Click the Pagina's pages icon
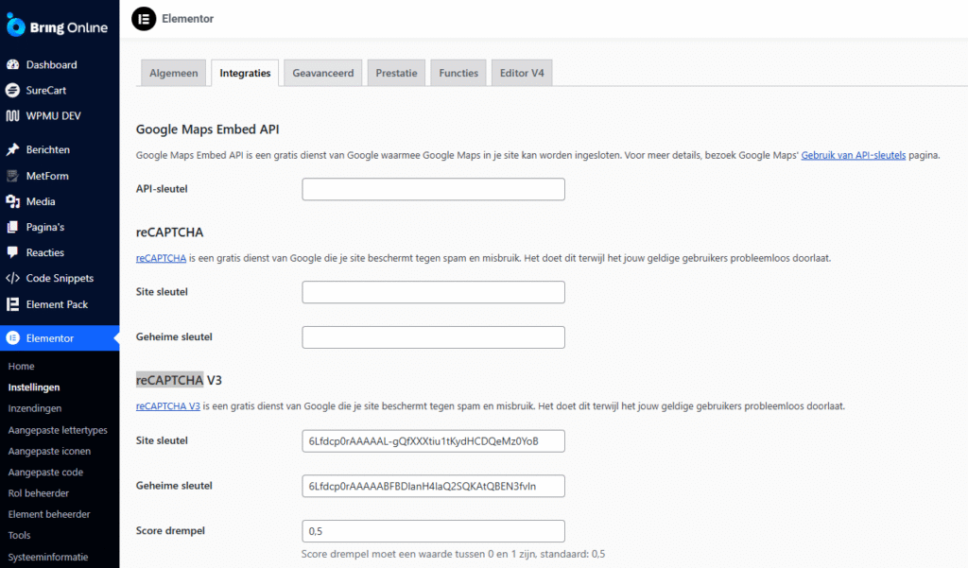Screen dimensions: 968x568 12,227
